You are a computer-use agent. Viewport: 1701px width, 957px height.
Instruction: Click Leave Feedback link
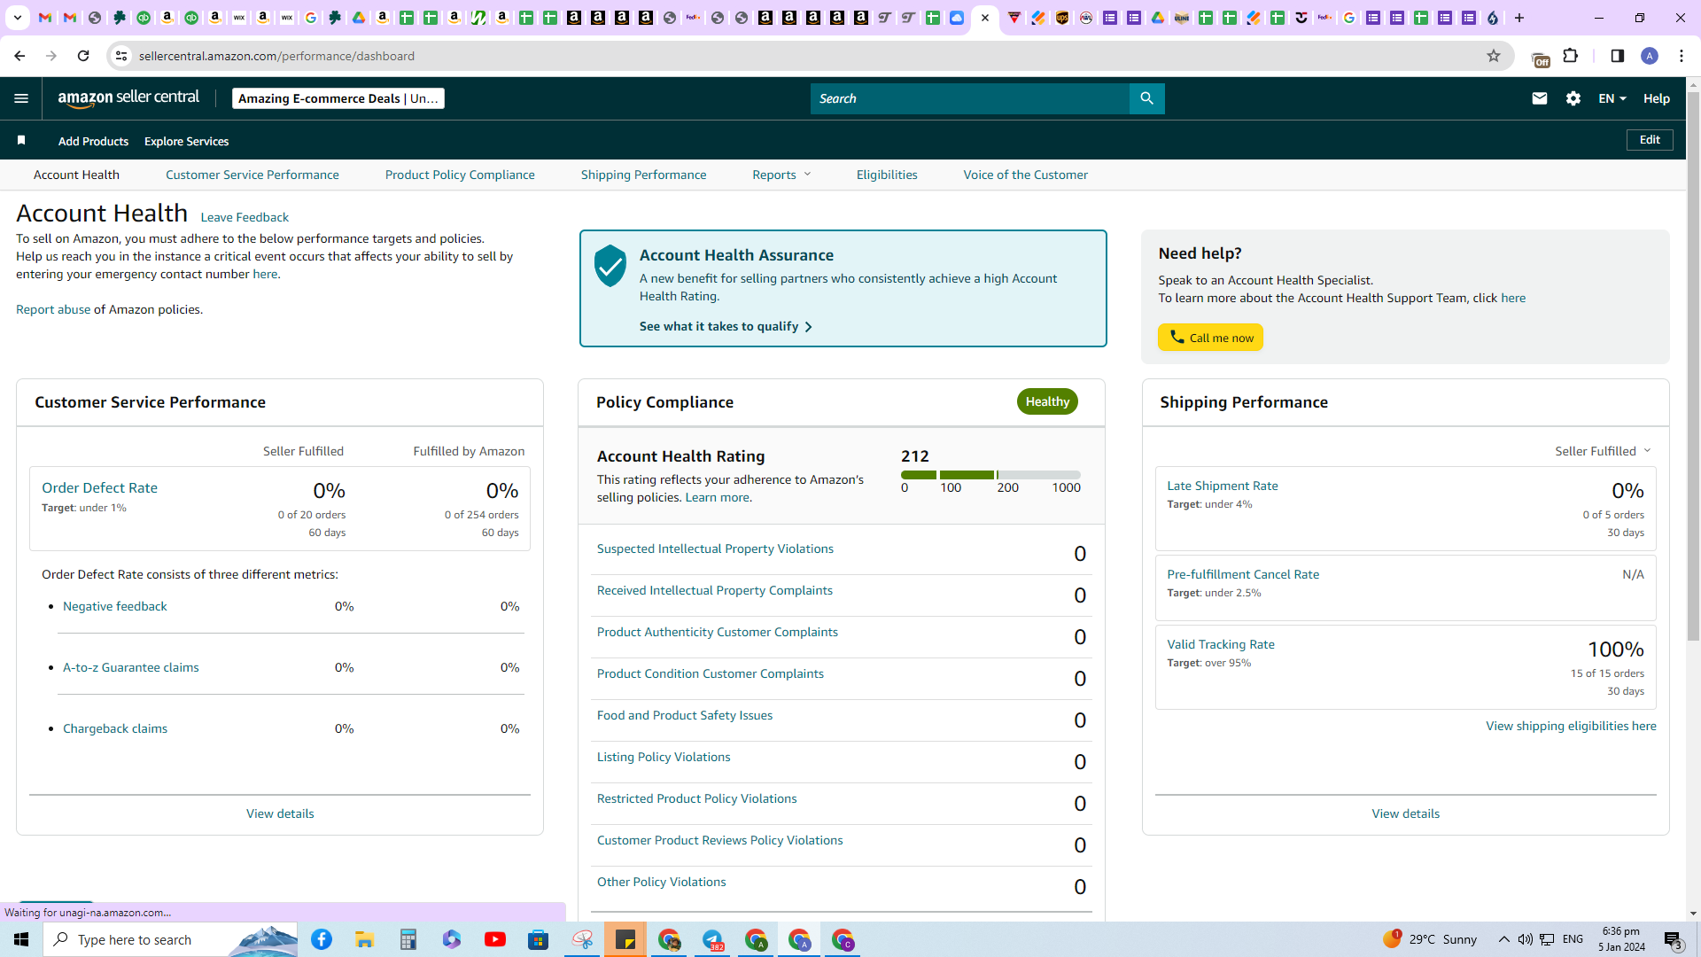point(245,217)
